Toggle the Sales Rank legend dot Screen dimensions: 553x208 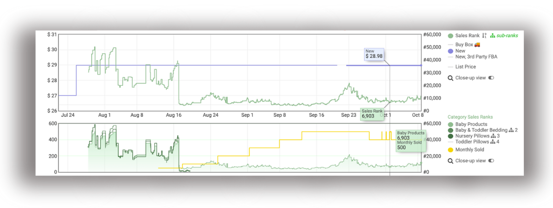pyautogui.click(x=450, y=36)
